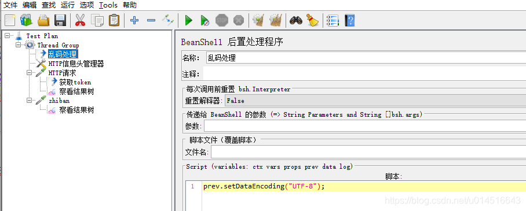Shut down test with gray X icon
Screen dimensions: 526x211
pos(239,20)
